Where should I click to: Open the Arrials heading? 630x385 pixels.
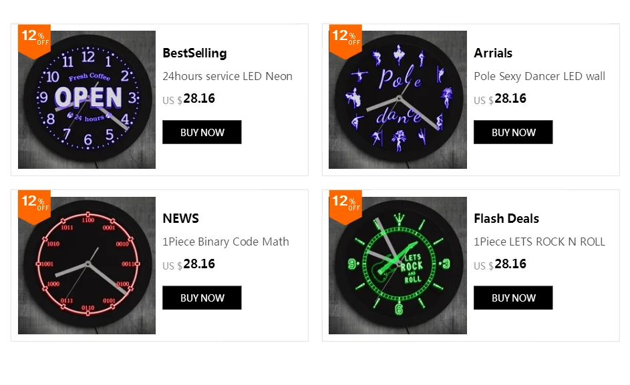493,53
